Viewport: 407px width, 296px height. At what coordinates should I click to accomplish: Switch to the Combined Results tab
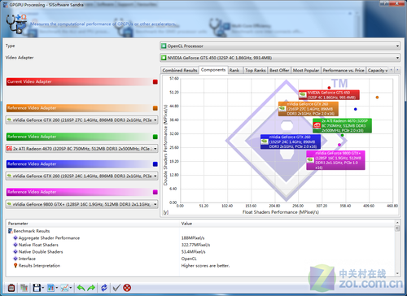point(180,70)
